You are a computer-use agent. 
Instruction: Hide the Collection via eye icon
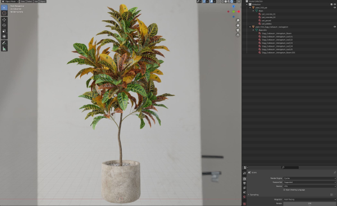(x=335, y=4)
